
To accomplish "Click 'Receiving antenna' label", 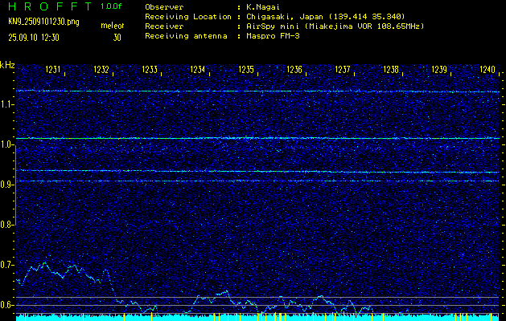I will tap(186, 36).
